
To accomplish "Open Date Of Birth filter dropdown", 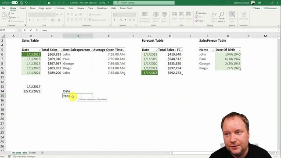I will pos(239,50).
